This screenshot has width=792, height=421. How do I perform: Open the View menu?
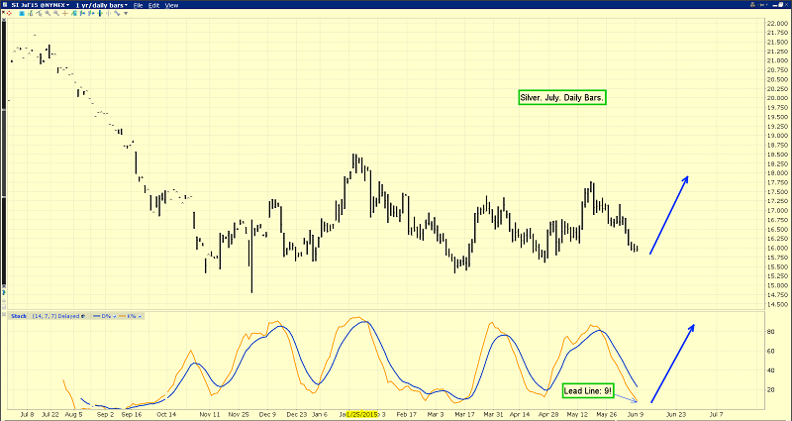(x=172, y=5)
